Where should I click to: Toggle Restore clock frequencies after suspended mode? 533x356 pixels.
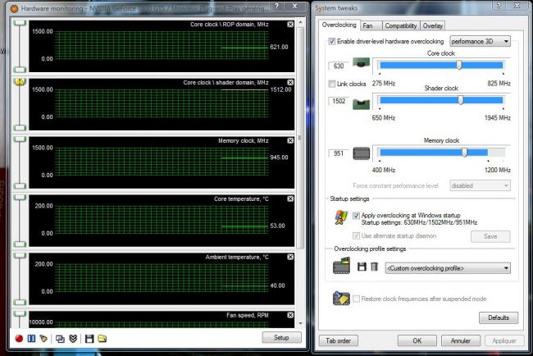click(356, 299)
